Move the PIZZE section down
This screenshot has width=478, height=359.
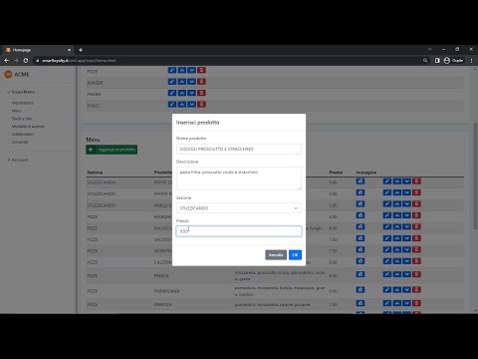(191, 70)
